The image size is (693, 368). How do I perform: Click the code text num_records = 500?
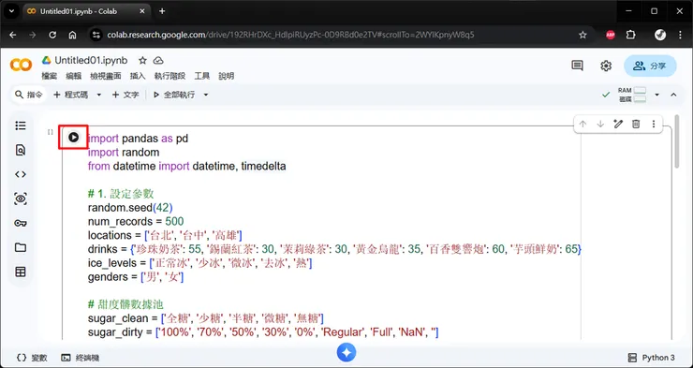pyautogui.click(x=136, y=221)
